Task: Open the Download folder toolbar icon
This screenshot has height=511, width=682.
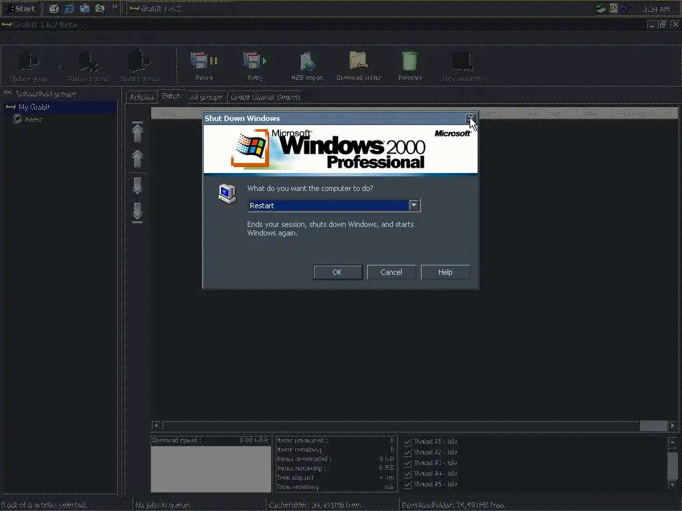Action: point(358,61)
